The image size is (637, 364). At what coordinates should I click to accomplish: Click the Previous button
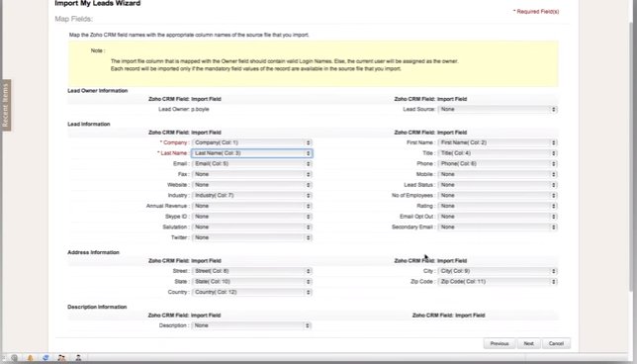coord(500,343)
